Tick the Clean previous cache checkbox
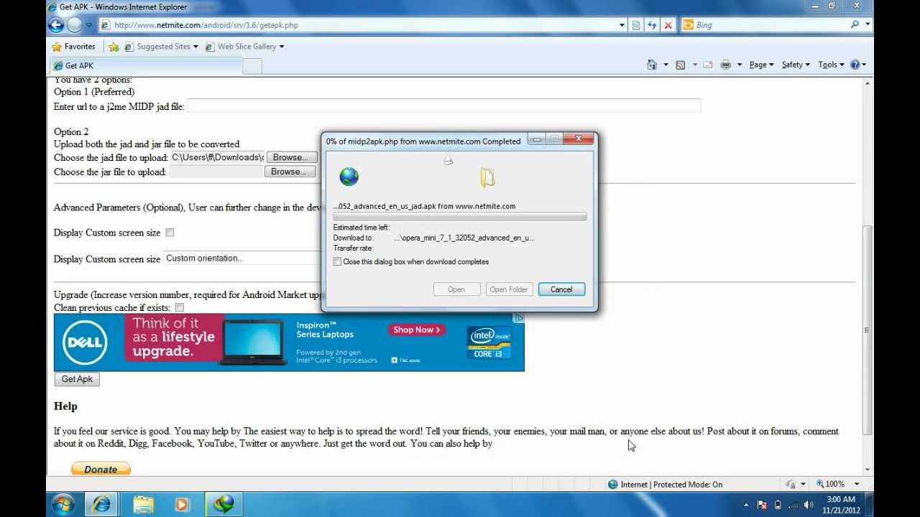This screenshot has width=920, height=517. pyautogui.click(x=180, y=308)
